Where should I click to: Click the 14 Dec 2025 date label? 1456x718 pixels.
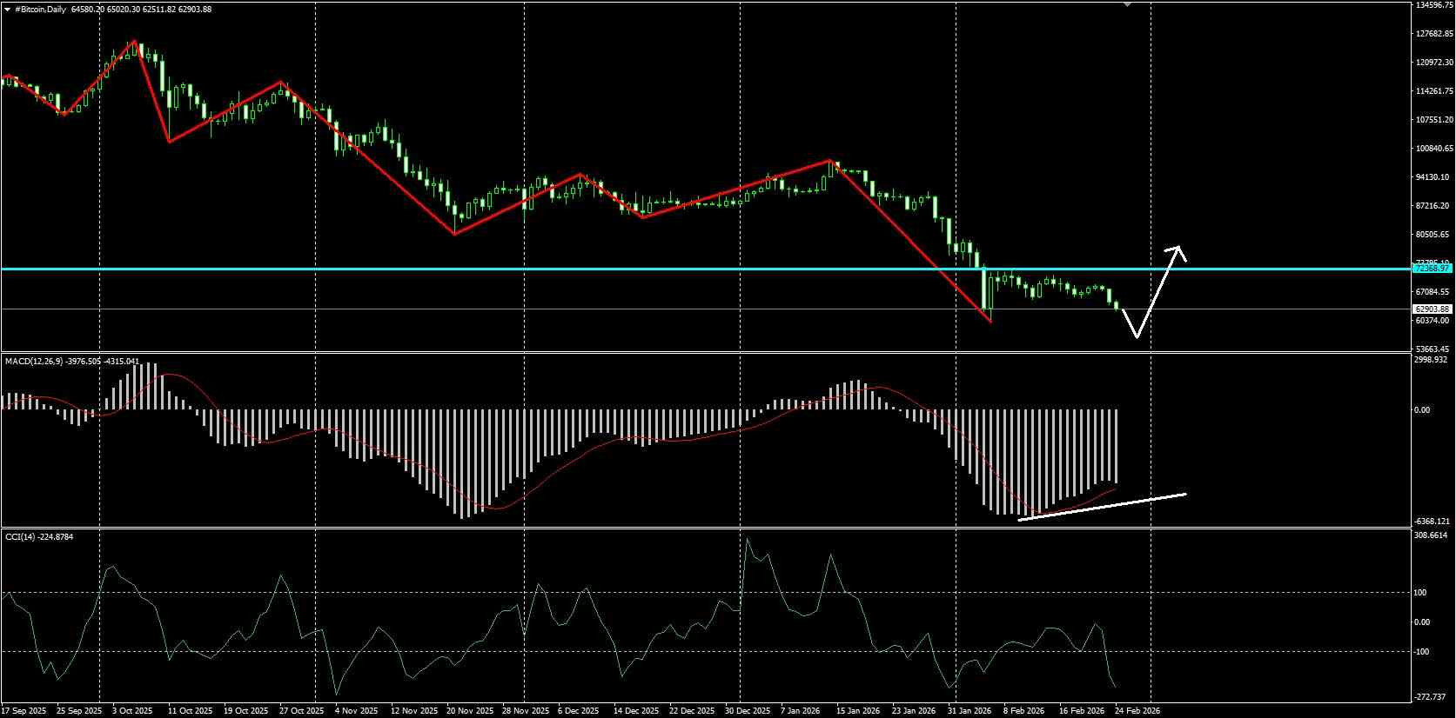[x=636, y=711]
